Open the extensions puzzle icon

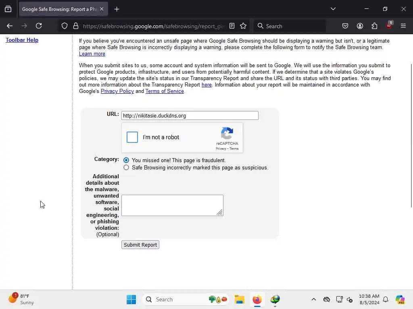[x=374, y=26]
